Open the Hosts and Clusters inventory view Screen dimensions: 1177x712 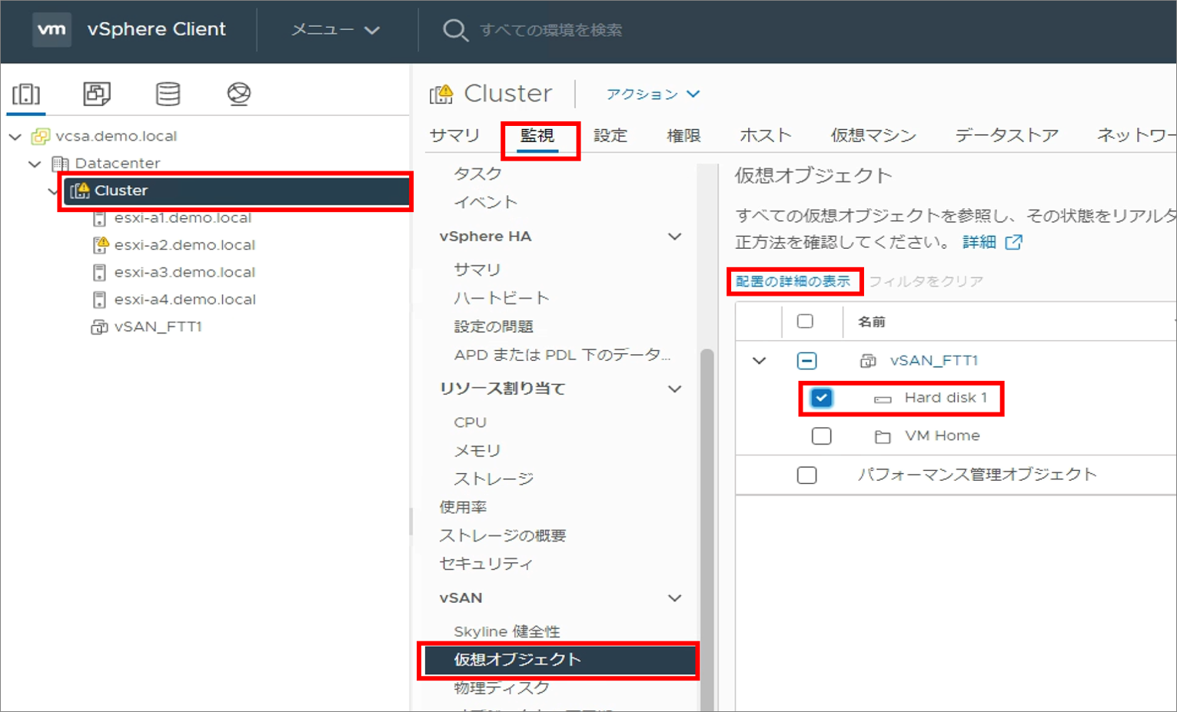pyautogui.click(x=26, y=94)
